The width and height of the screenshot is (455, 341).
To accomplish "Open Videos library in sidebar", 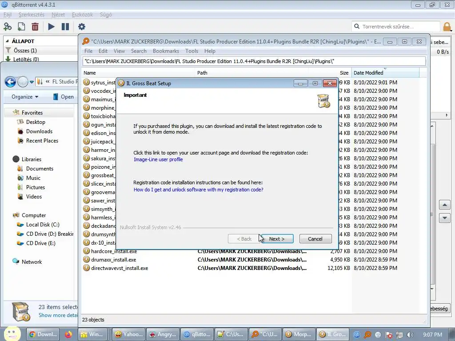I will [34, 197].
